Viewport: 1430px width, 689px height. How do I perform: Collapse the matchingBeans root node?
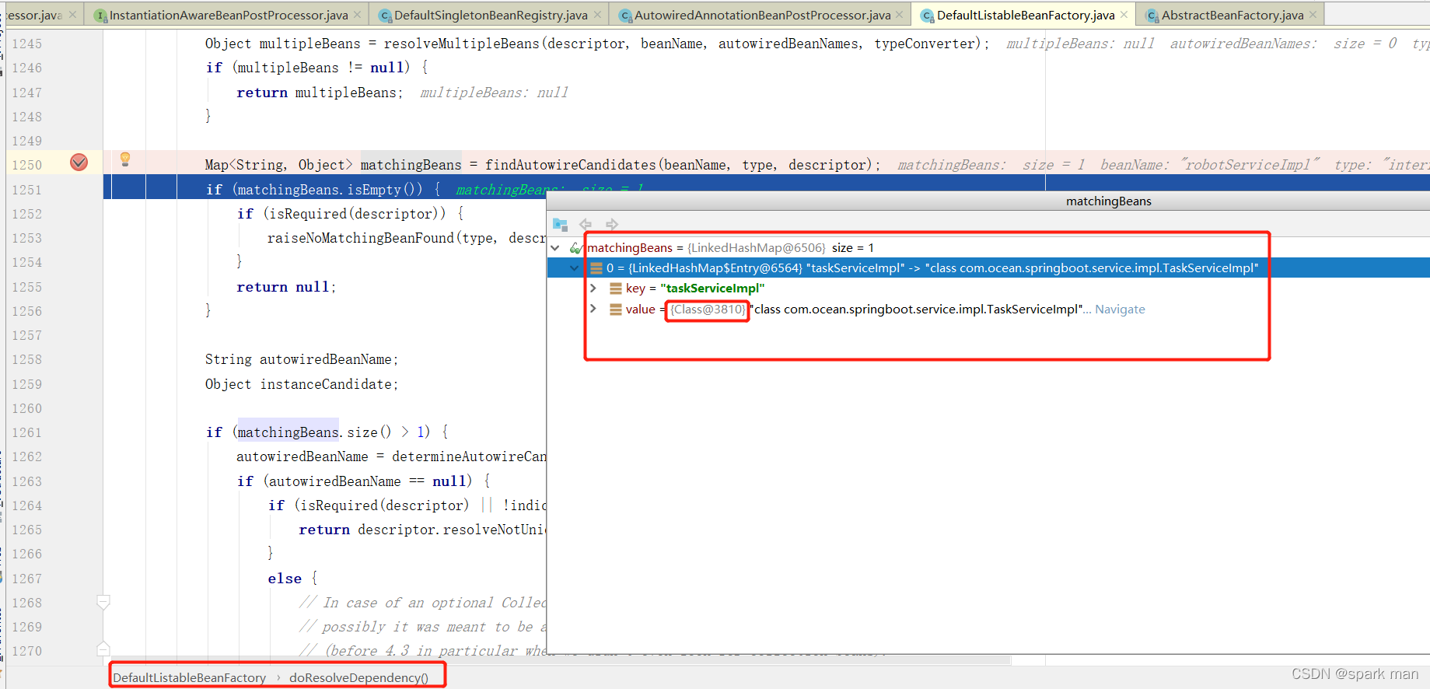pos(555,248)
